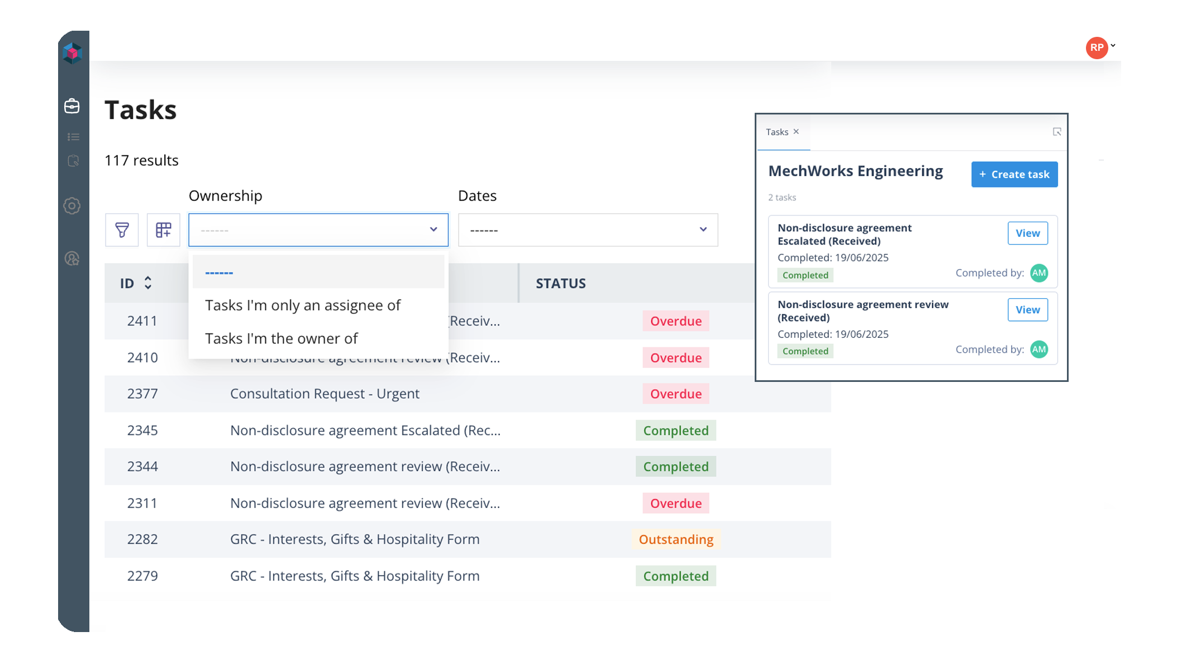Open the list view sidebar icon
Image resolution: width=1177 pixels, height=665 pixels.
click(x=73, y=137)
